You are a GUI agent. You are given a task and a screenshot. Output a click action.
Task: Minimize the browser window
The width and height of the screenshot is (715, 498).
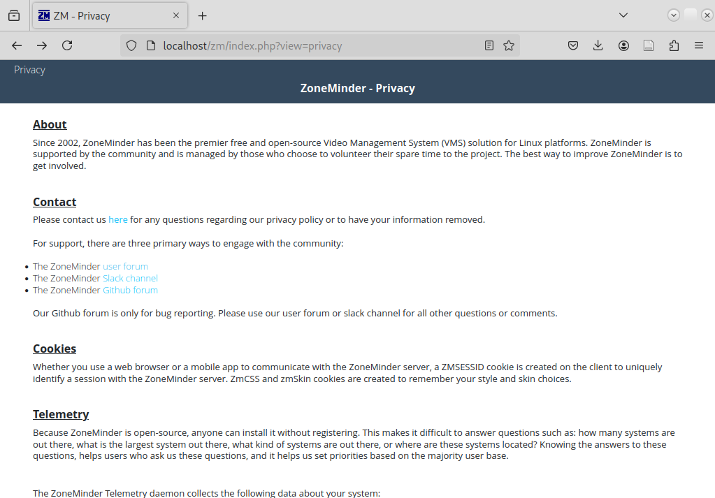click(674, 15)
